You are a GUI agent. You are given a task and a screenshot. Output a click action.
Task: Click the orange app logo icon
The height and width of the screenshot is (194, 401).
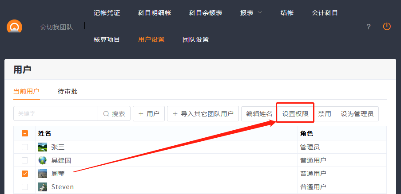(x=14, y=27)
